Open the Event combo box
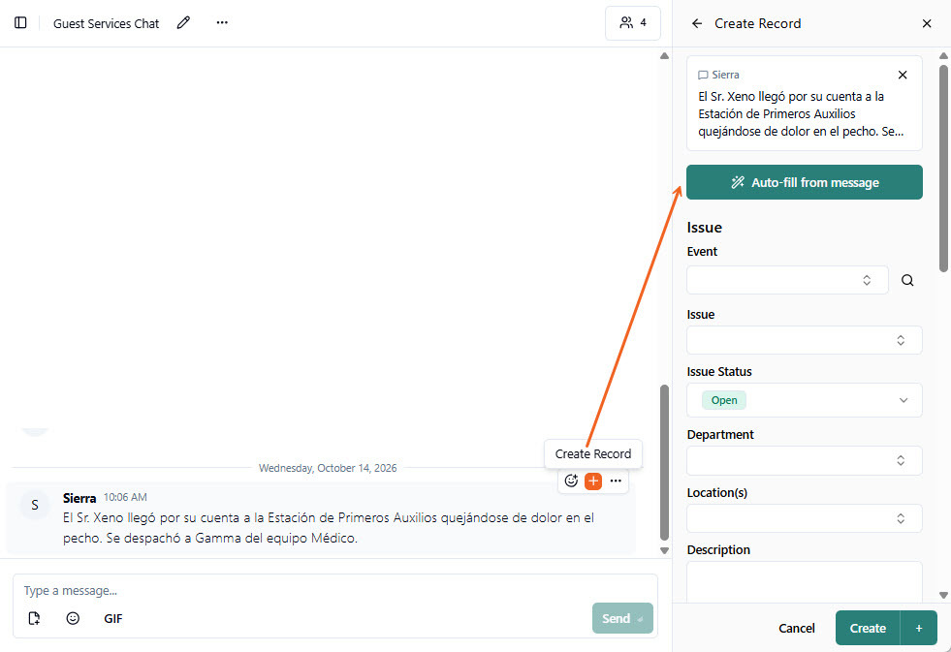951x652 pixels. (x=787, y=280)
